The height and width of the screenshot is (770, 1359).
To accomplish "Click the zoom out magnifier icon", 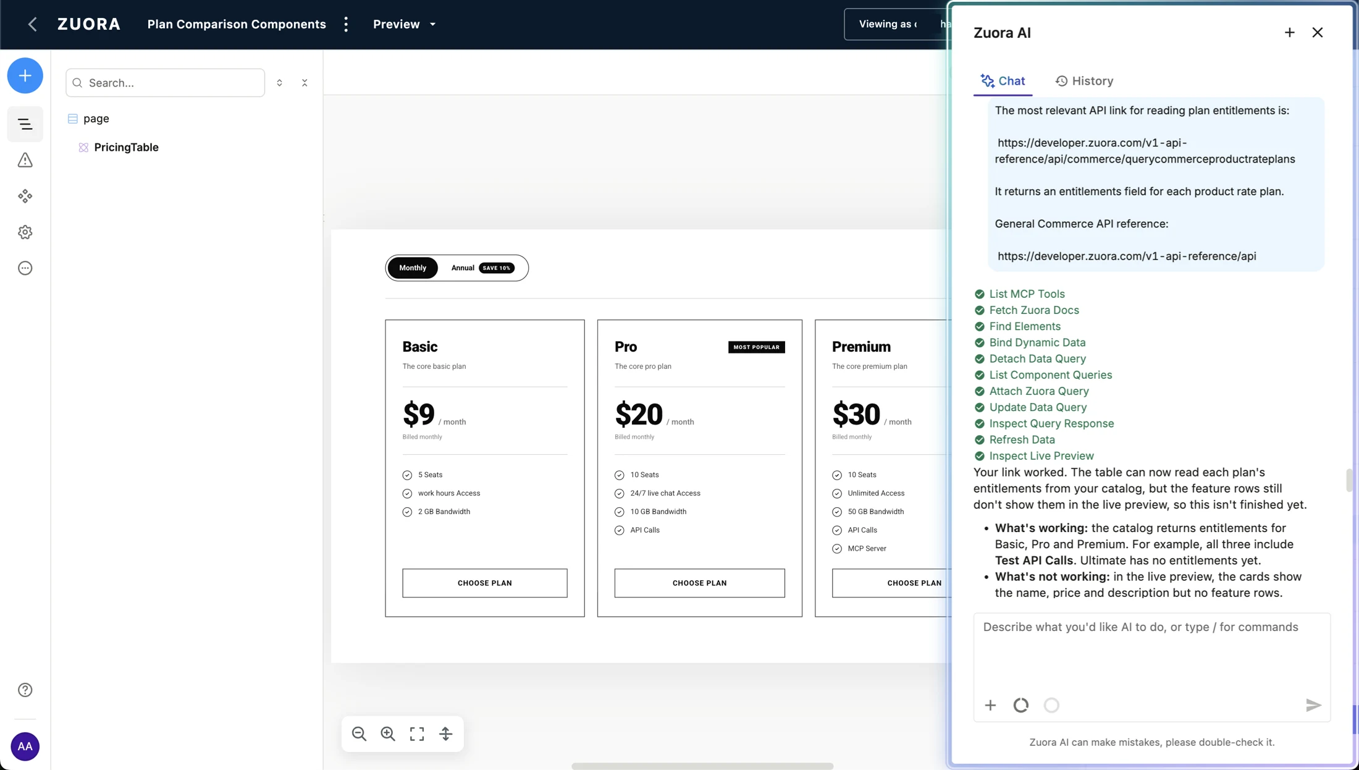I will tap(359, 734).
